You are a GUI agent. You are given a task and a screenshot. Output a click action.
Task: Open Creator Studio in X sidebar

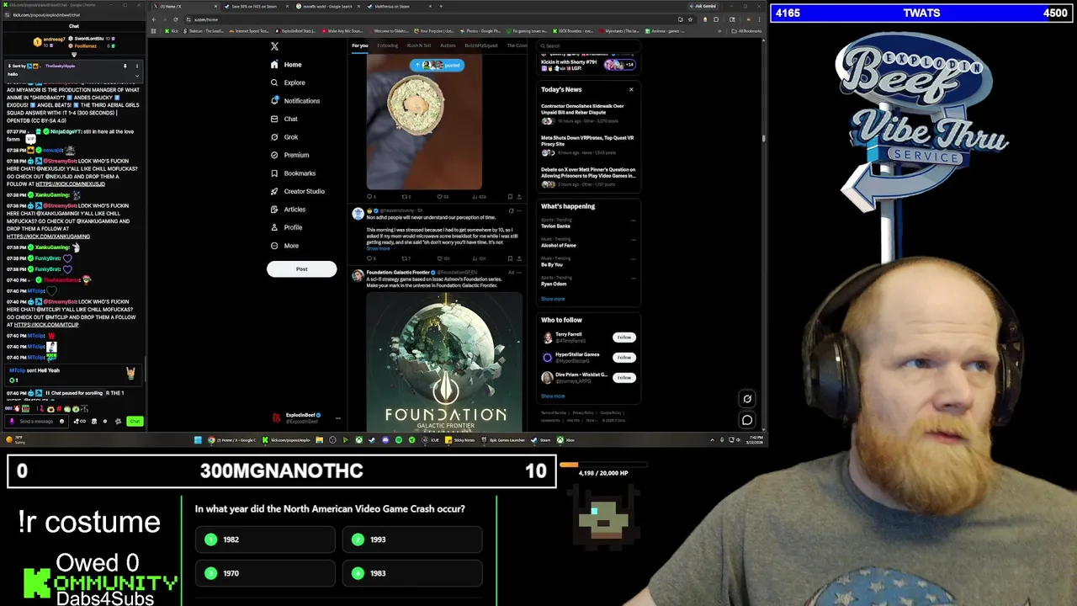[x=297, y=191]
